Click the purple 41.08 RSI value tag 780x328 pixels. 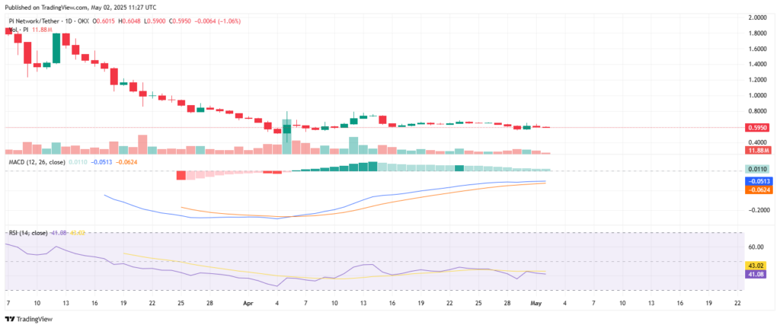(758, 273)
